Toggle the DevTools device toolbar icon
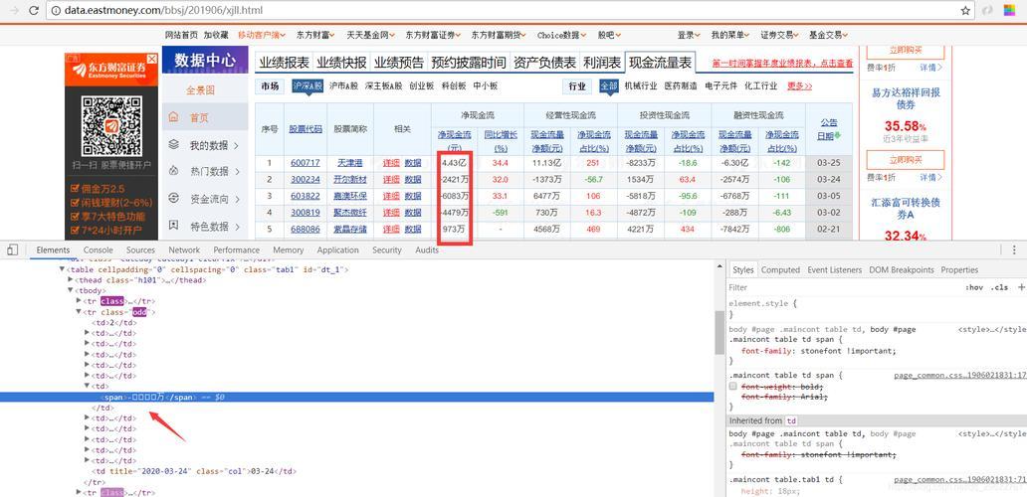This screenshot has width=1027, height=497. coord(12,249)
